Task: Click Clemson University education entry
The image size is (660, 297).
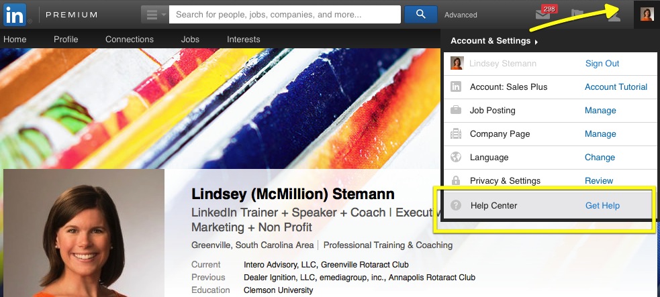Action: (x=278, y=290)
